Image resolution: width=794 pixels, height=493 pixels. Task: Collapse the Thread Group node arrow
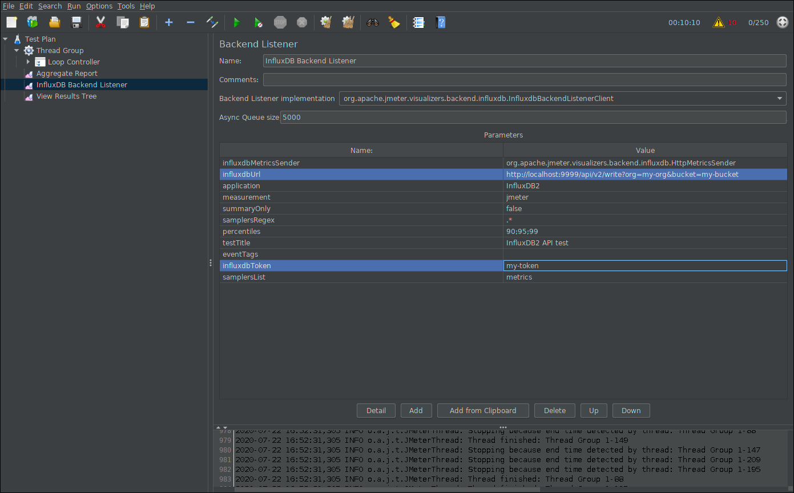[x=17, y=50]
